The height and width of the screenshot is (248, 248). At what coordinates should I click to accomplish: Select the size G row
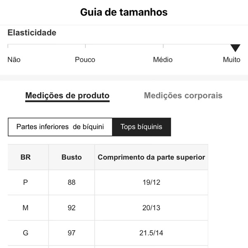[x=26, y=233]
